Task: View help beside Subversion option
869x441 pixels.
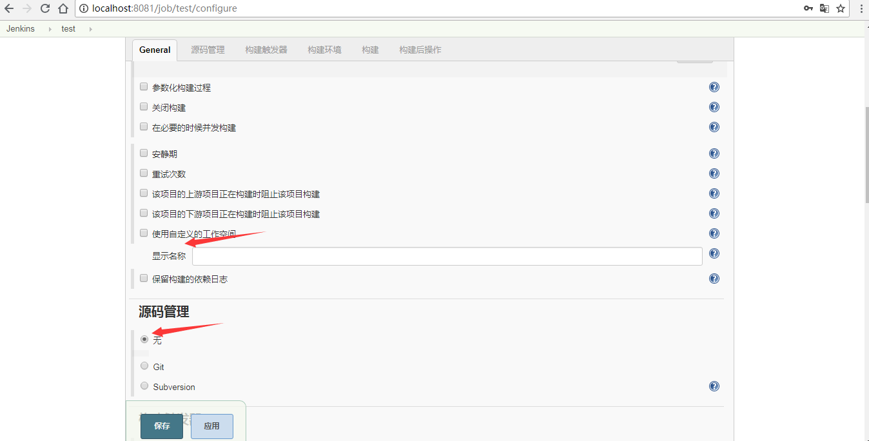Action: [x=714, y=386]
